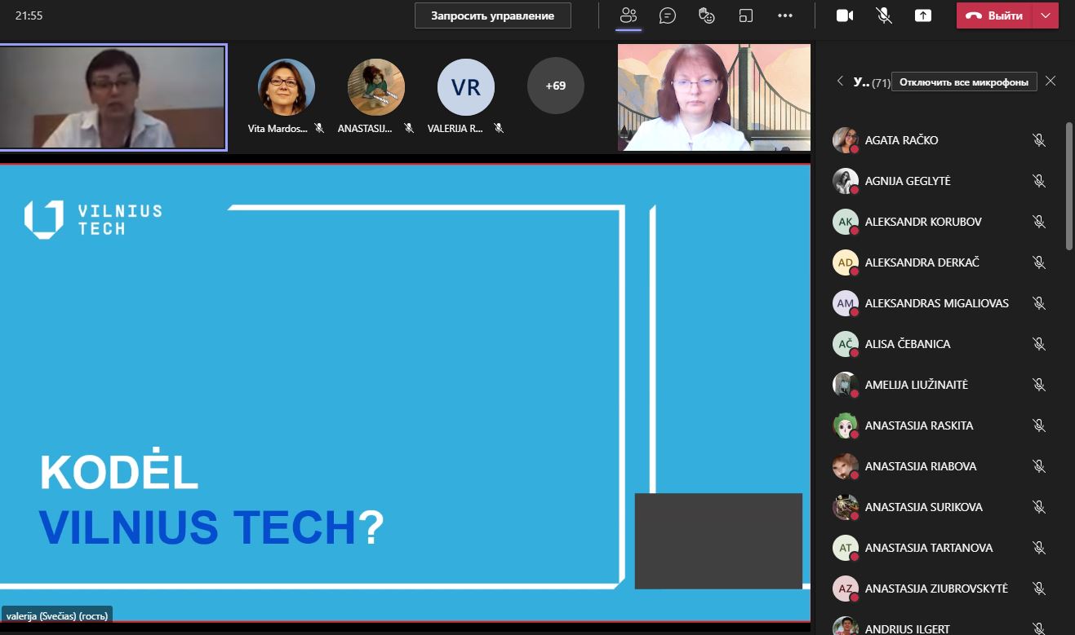Select the name AMELIJA LIUŽINAITĖ
1075x635 pixels.
(x=917, y=385)
